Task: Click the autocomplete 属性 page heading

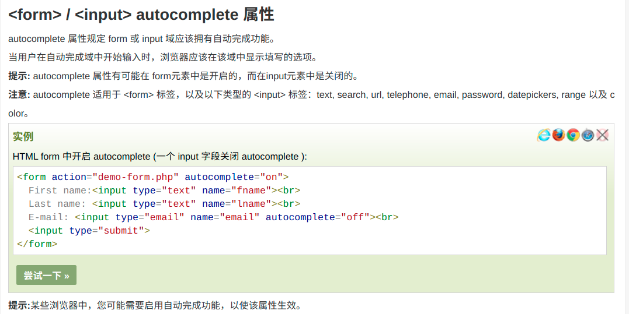Action: 141,15
